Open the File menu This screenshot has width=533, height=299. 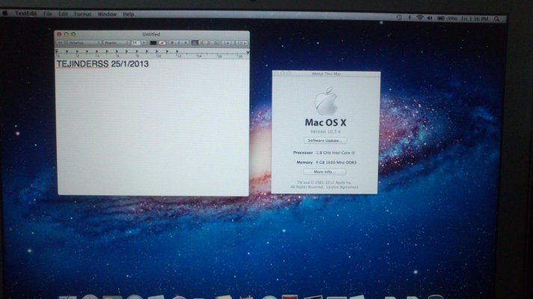pos(48,14)
